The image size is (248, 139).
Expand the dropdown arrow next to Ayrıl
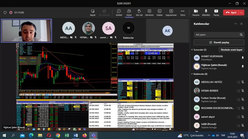(x=242, y=13)
